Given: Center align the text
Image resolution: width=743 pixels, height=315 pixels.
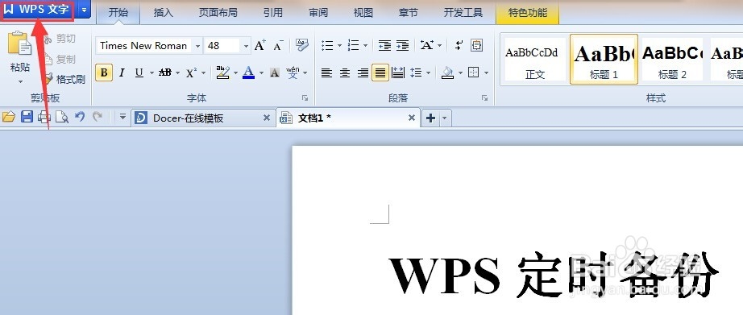Looking at the screenshot, I should point(345,73).
